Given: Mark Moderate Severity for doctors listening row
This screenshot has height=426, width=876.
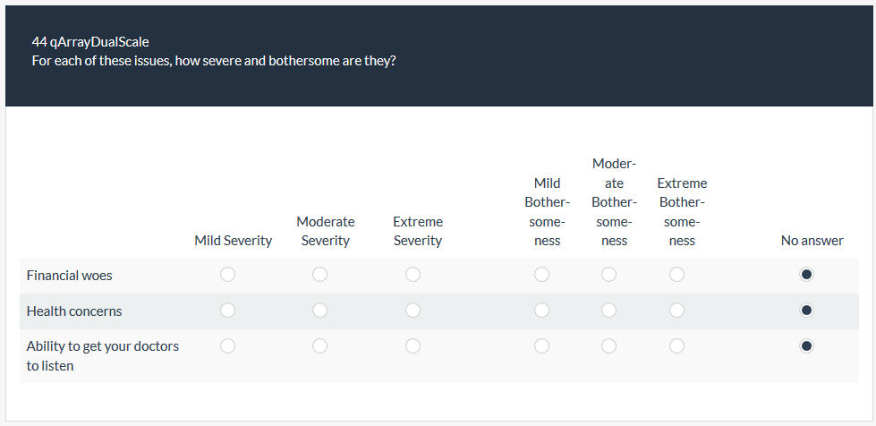Looking at the screenshot, I should pos(320,345).
